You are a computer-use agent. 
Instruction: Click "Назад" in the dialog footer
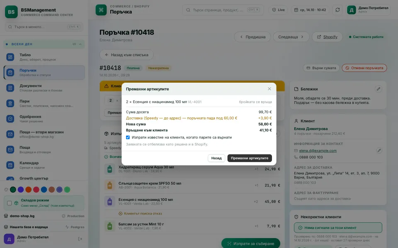point(216,158)
